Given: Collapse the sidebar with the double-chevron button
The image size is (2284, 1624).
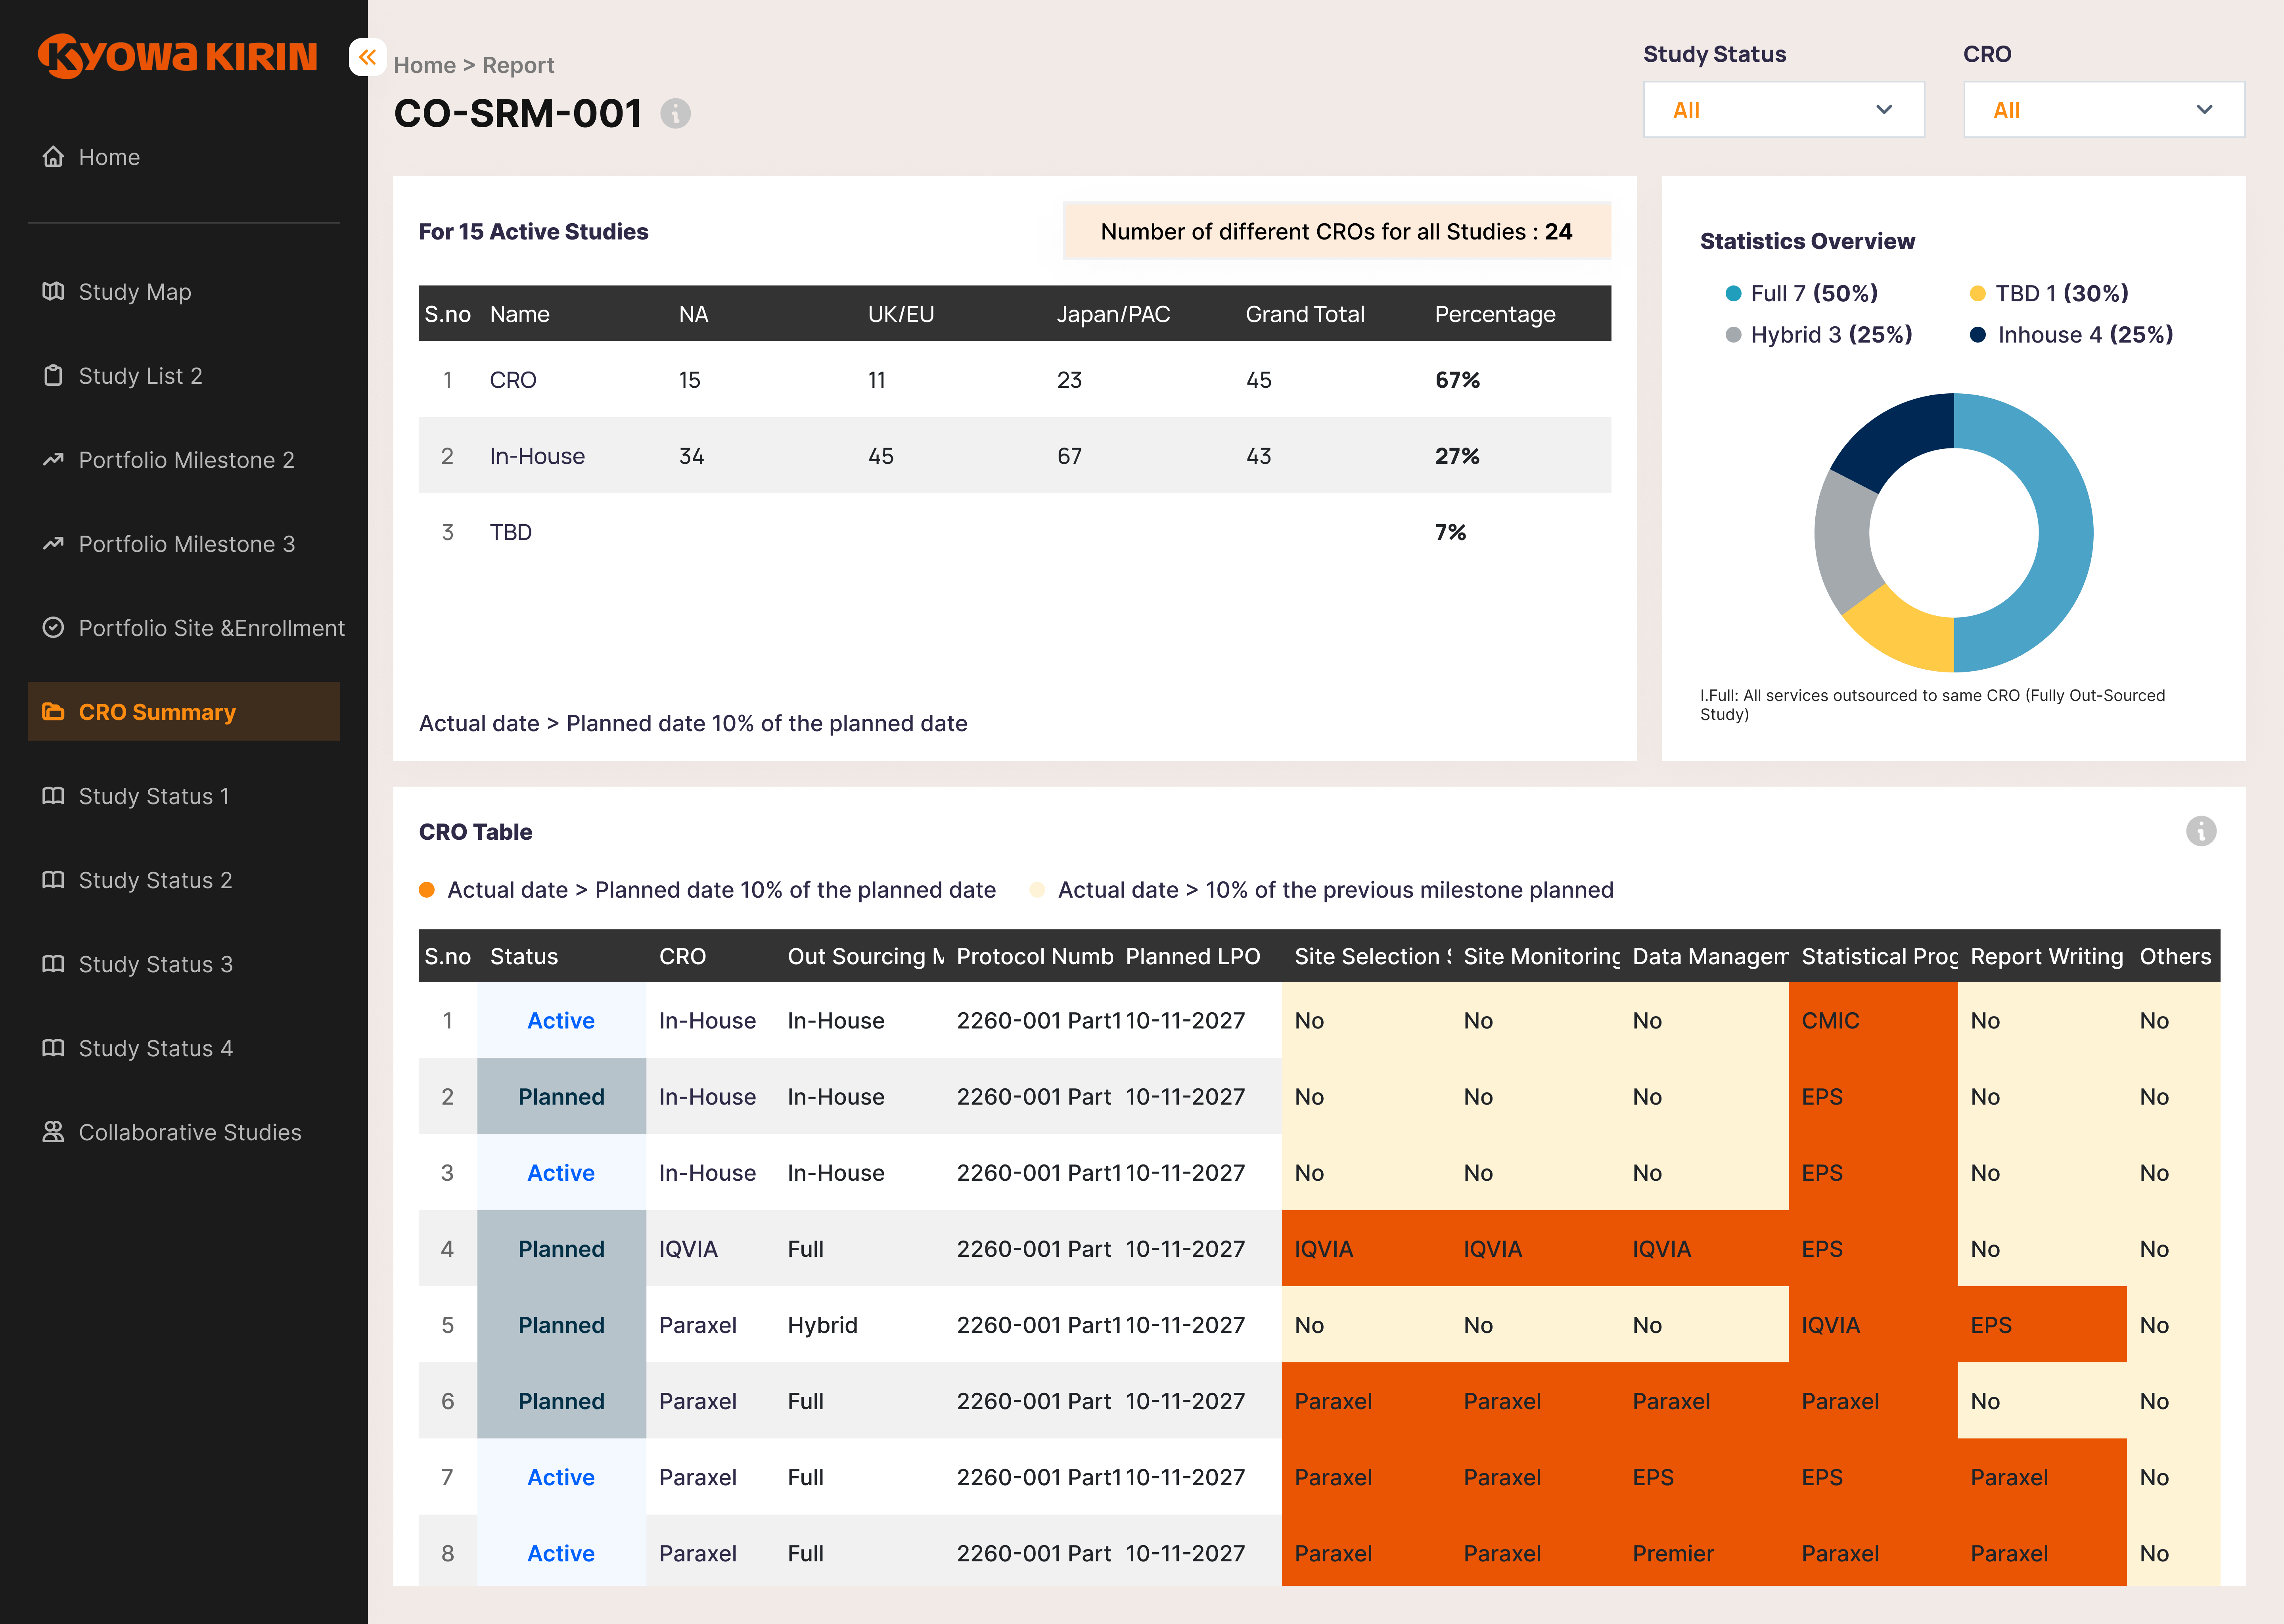Looking at the screenshot, I should pos(367,57).
